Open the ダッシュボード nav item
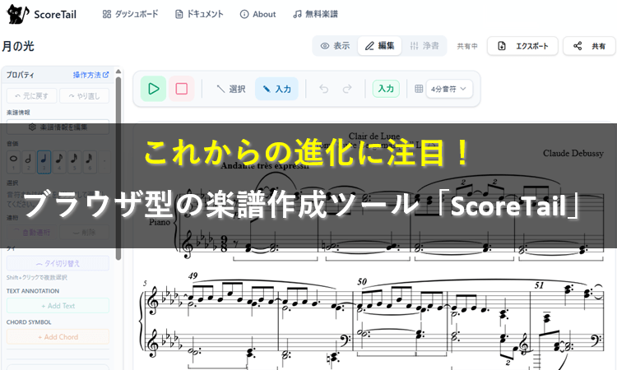Image resolution: width=617 pixels, height=370 pixels. tap(130, 15)
